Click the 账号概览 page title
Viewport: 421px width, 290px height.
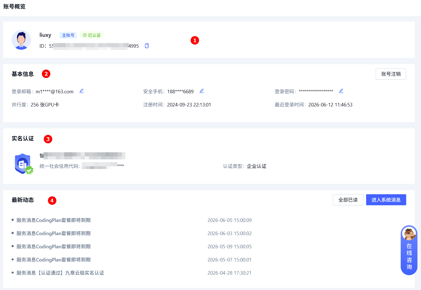(x=14, y=6)
